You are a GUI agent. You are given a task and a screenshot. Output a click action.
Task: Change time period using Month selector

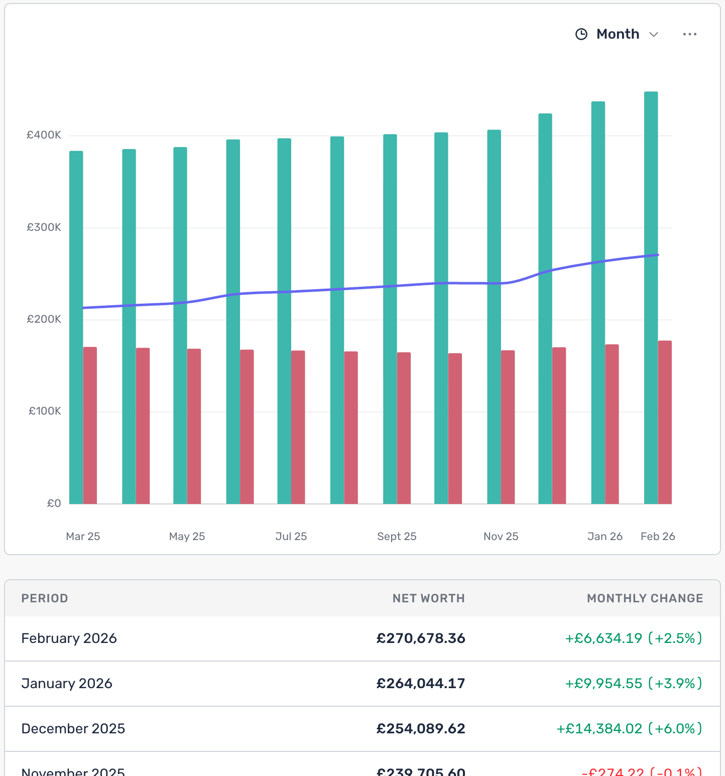[618, 34]
